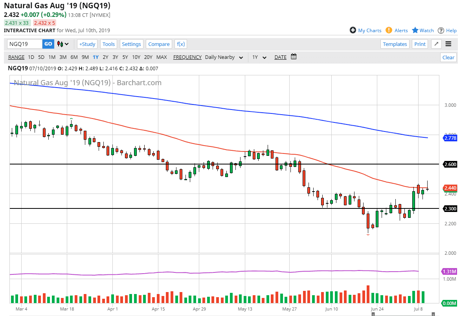Click the NGQ19 symbol input field

click(24, 44)
